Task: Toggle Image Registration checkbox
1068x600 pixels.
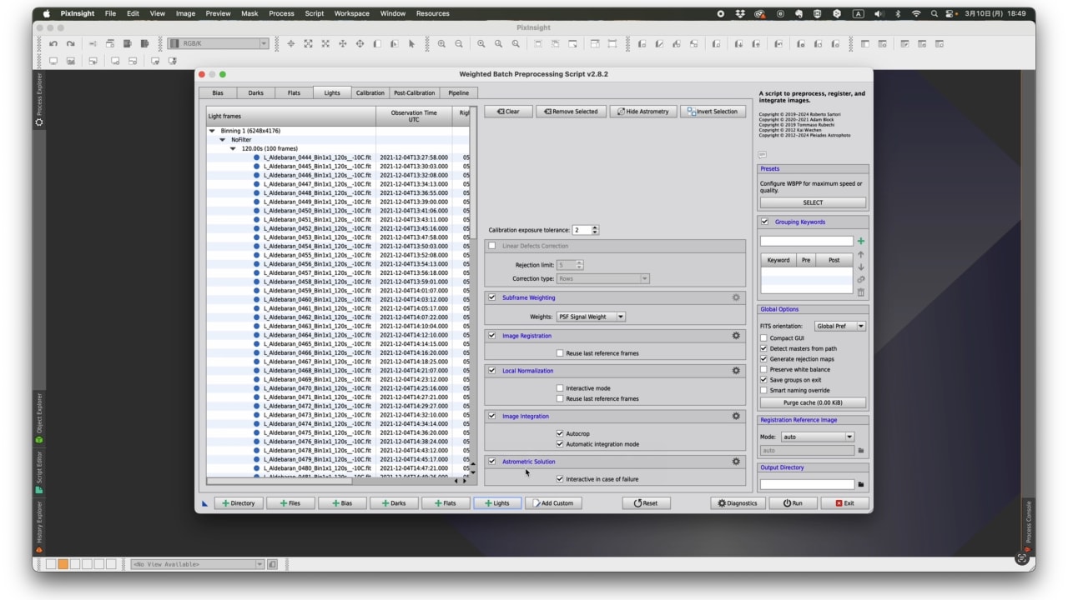Action: tap(492, 336)
